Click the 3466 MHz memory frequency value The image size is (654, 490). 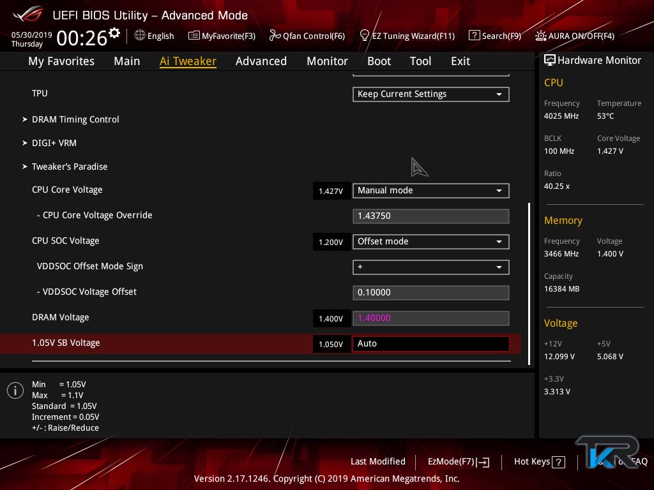[x=561, y=254]
